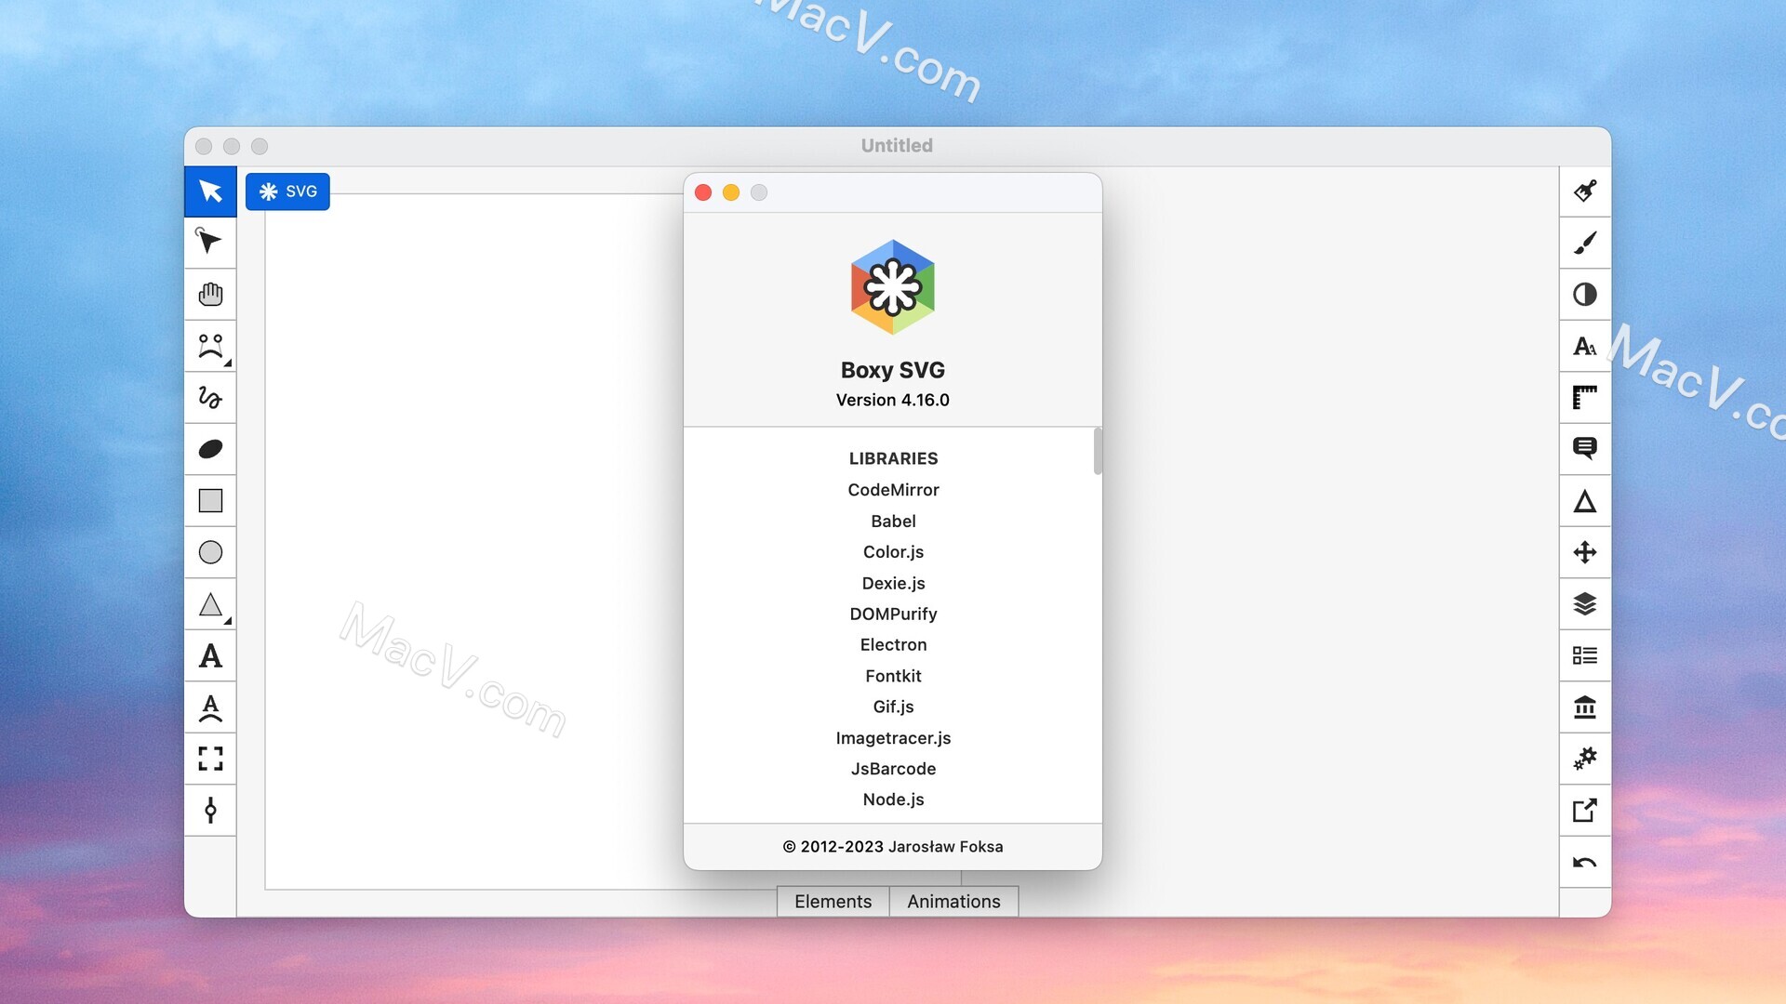Select the bottom pin anchor tool
Image resolution: width=1786 pixels, height=1004 pixels.
(210, 811)
